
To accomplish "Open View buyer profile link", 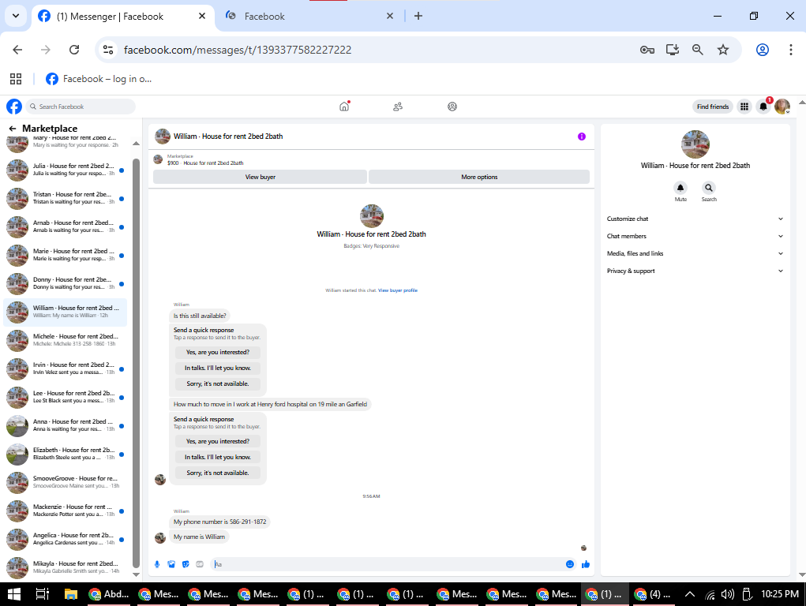I will [398, 290].
